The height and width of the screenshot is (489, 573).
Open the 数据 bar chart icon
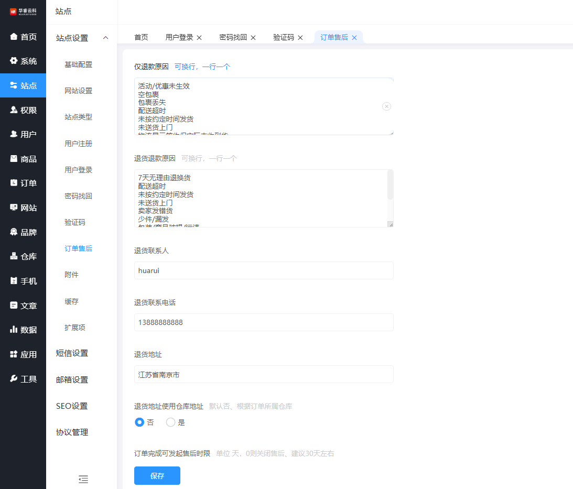[x=14, y=330]
